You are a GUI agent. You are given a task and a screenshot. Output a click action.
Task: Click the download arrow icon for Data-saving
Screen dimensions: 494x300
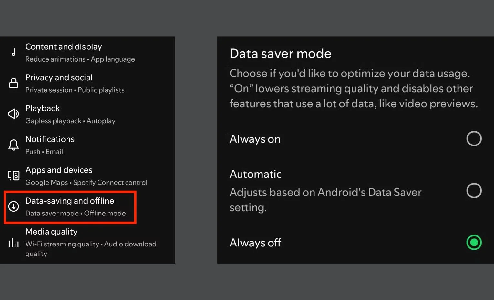[x=14, y=206]
